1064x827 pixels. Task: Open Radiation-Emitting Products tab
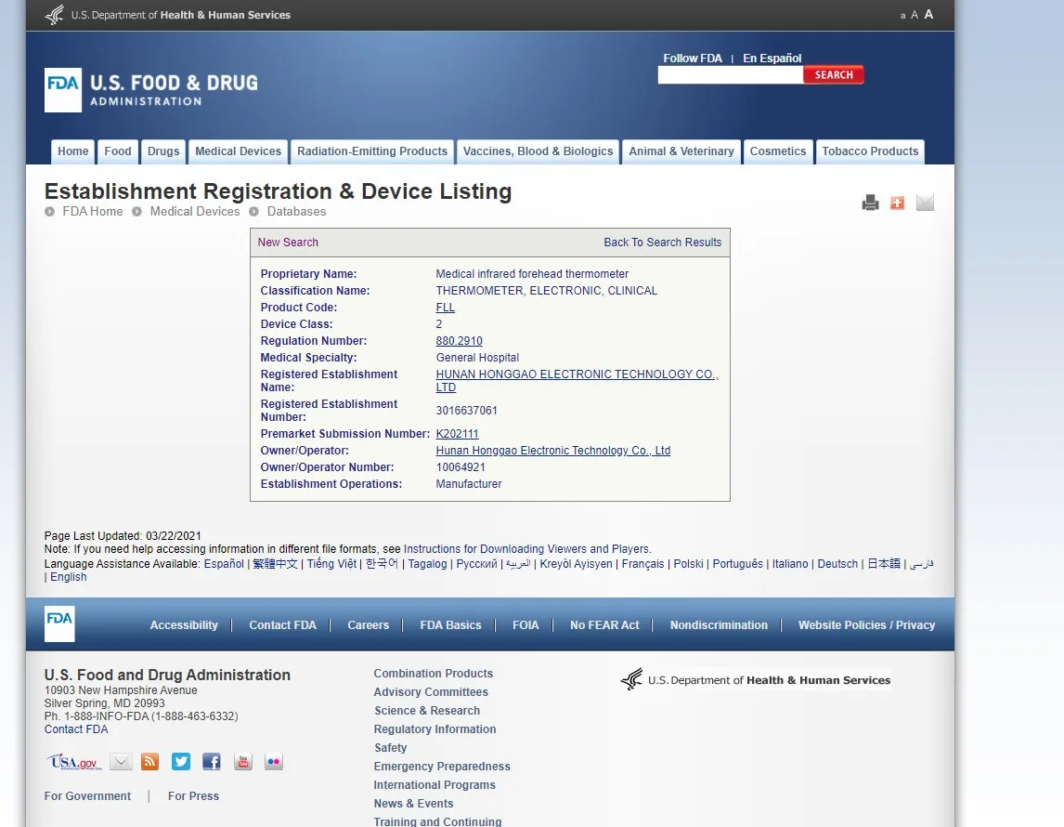coord(372,151)
